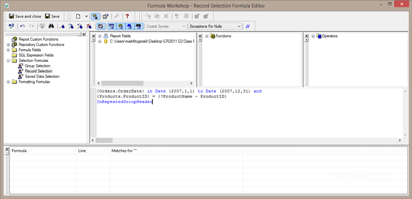Check formula syntax with X+2 icon

(12, 26)
